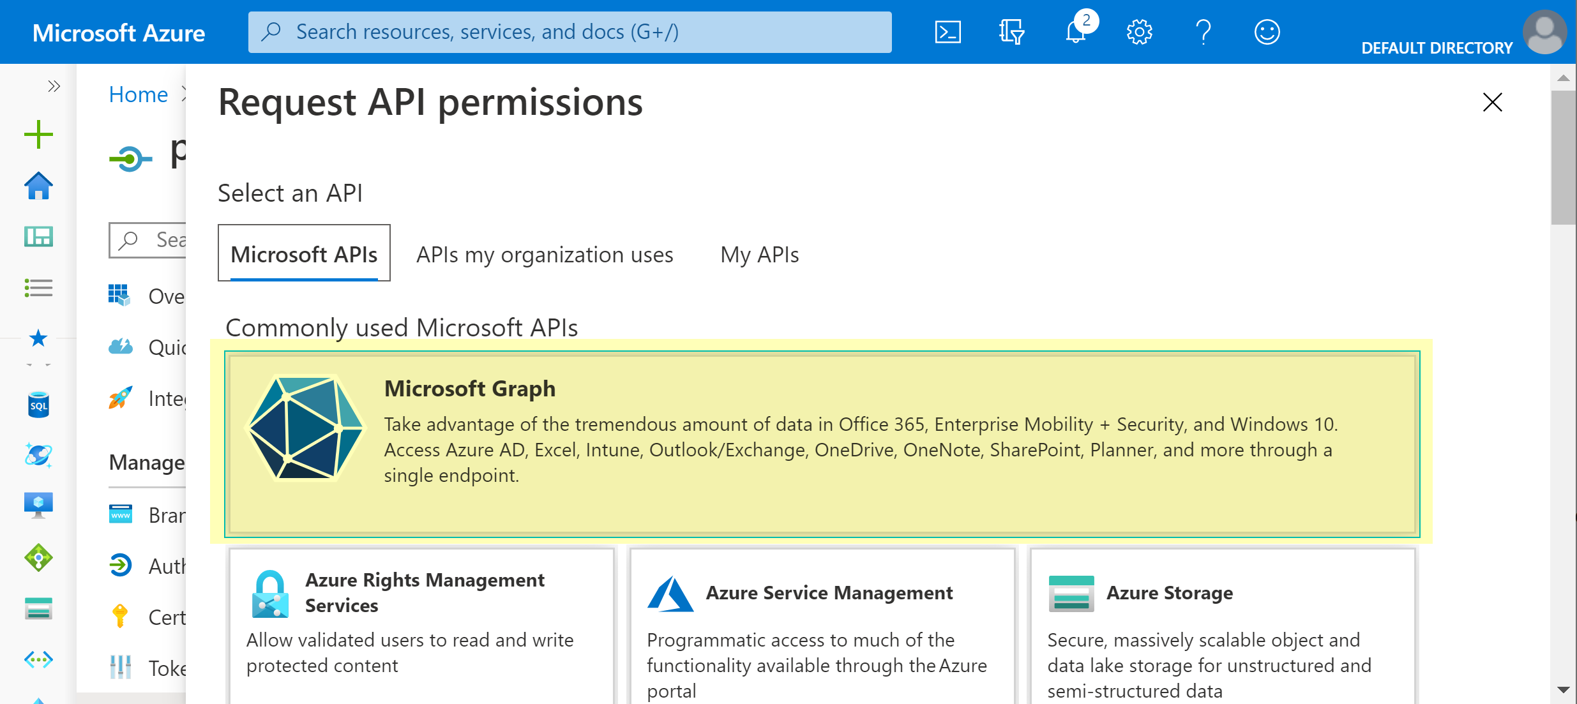
Task: Select SQL databases in the left sidebar
Action: point(38,405)
